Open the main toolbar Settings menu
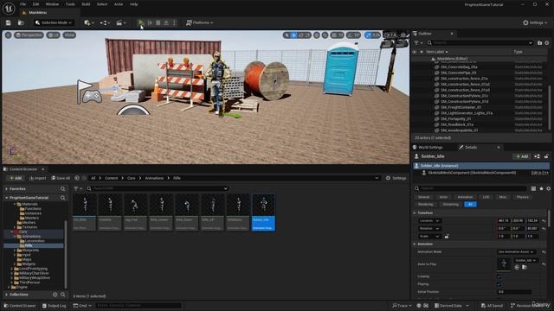 point(535,22)
